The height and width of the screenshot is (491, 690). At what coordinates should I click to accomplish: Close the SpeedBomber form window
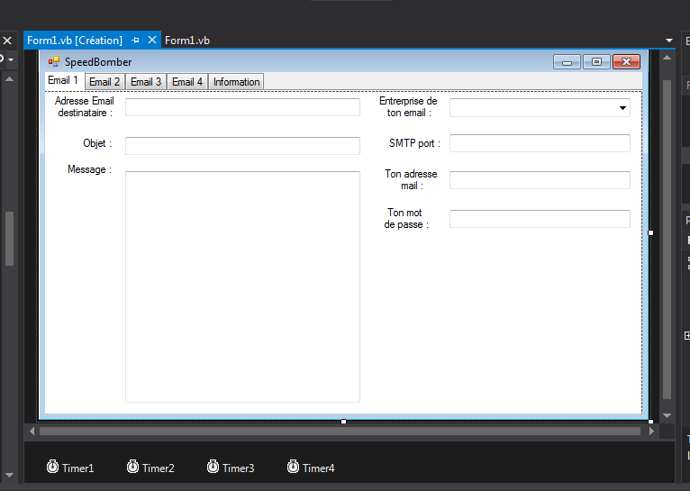pyautogui.click(x=626, y=62)
